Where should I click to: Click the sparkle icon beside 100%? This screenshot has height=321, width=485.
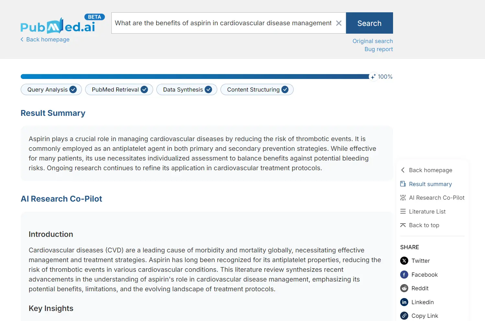pos(373,76)
